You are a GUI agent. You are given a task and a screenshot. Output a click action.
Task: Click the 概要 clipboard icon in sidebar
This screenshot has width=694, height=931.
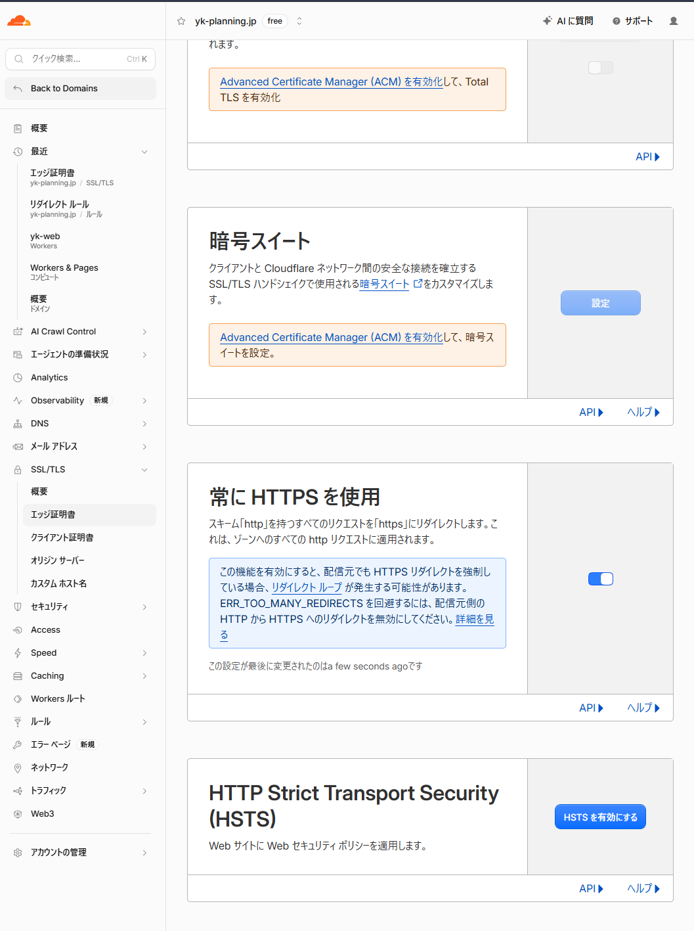click(x=18, y=128)
